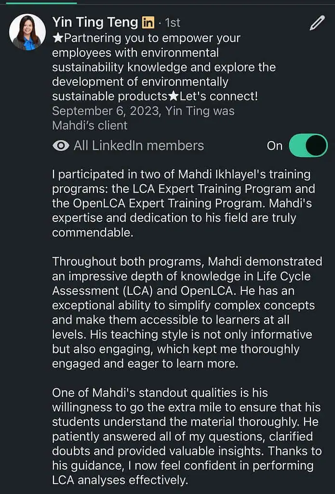Click the star icon before "Let's connect!"

[173, 96]
